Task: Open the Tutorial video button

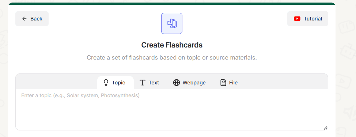Action: point(308,19)
